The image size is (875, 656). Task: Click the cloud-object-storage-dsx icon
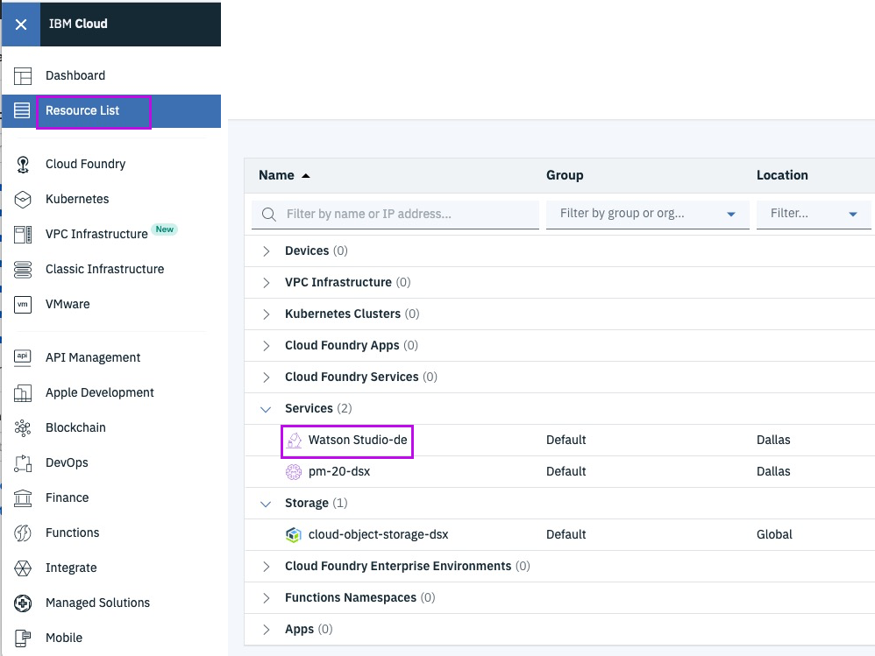[x=294, y=535]
